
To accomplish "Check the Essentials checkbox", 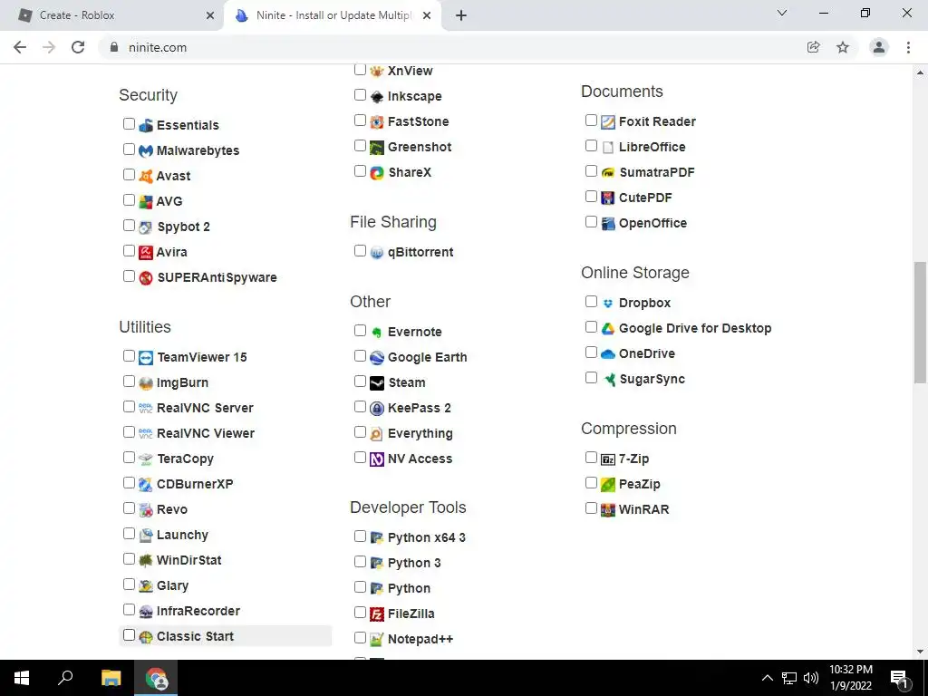I will tap(129, 123).
